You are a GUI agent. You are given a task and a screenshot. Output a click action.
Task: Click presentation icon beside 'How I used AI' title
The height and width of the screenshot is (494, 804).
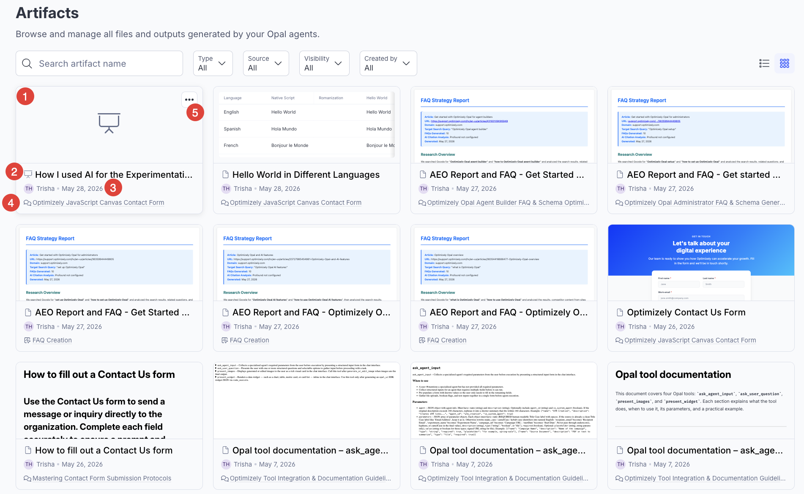(x=28, y=174)
